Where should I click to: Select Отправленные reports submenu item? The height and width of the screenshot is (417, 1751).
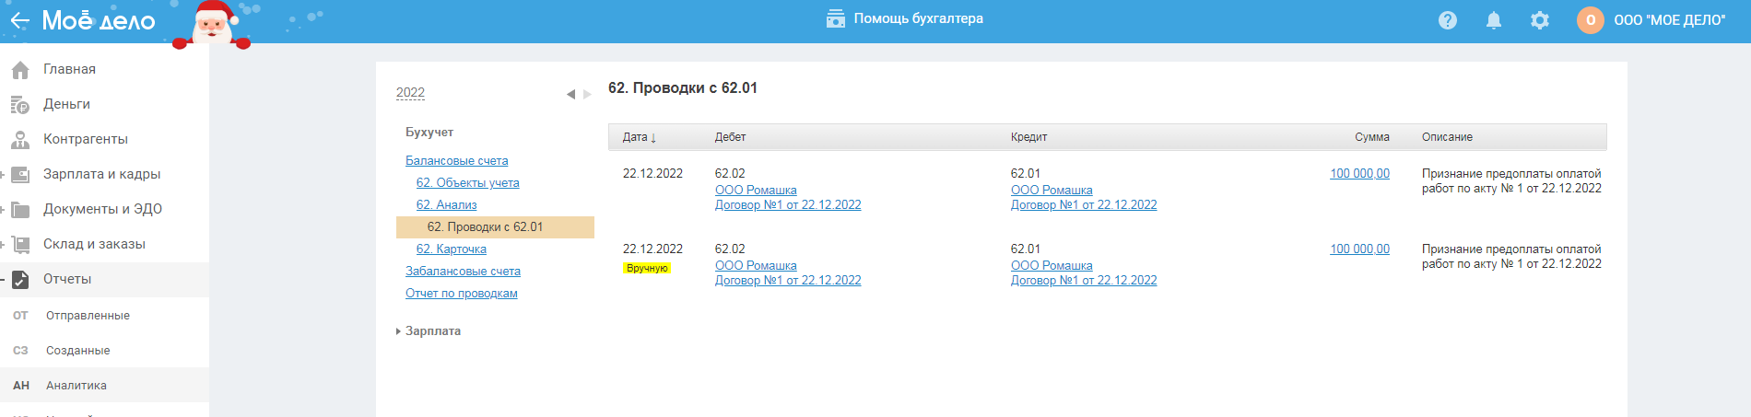coord(88,316)
